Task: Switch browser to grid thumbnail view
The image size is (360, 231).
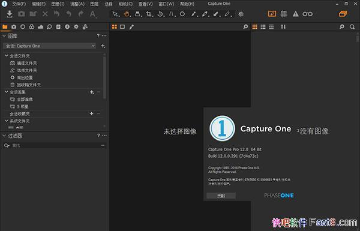Action: [255, 27]
